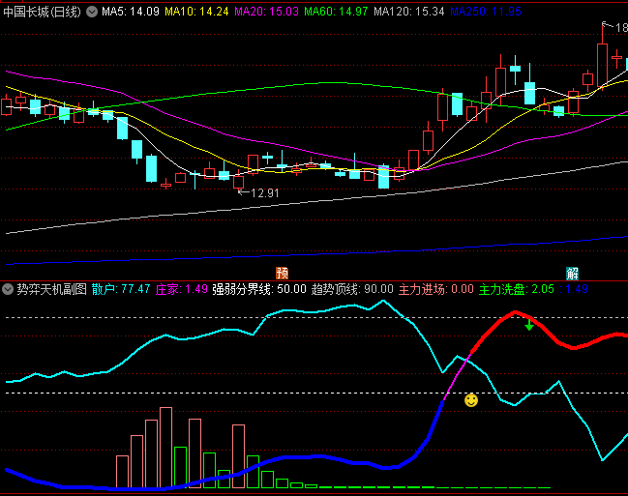Viewport: 628px width, 496px height.
Task: Click the 主力进场: 0.00 label
Action: [436, 289]
